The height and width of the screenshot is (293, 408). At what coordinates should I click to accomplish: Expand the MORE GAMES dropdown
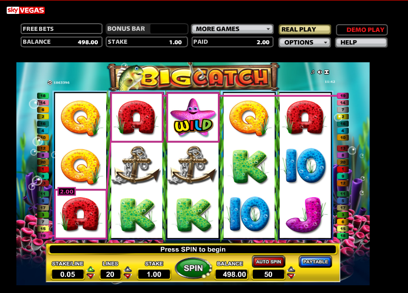232,29
